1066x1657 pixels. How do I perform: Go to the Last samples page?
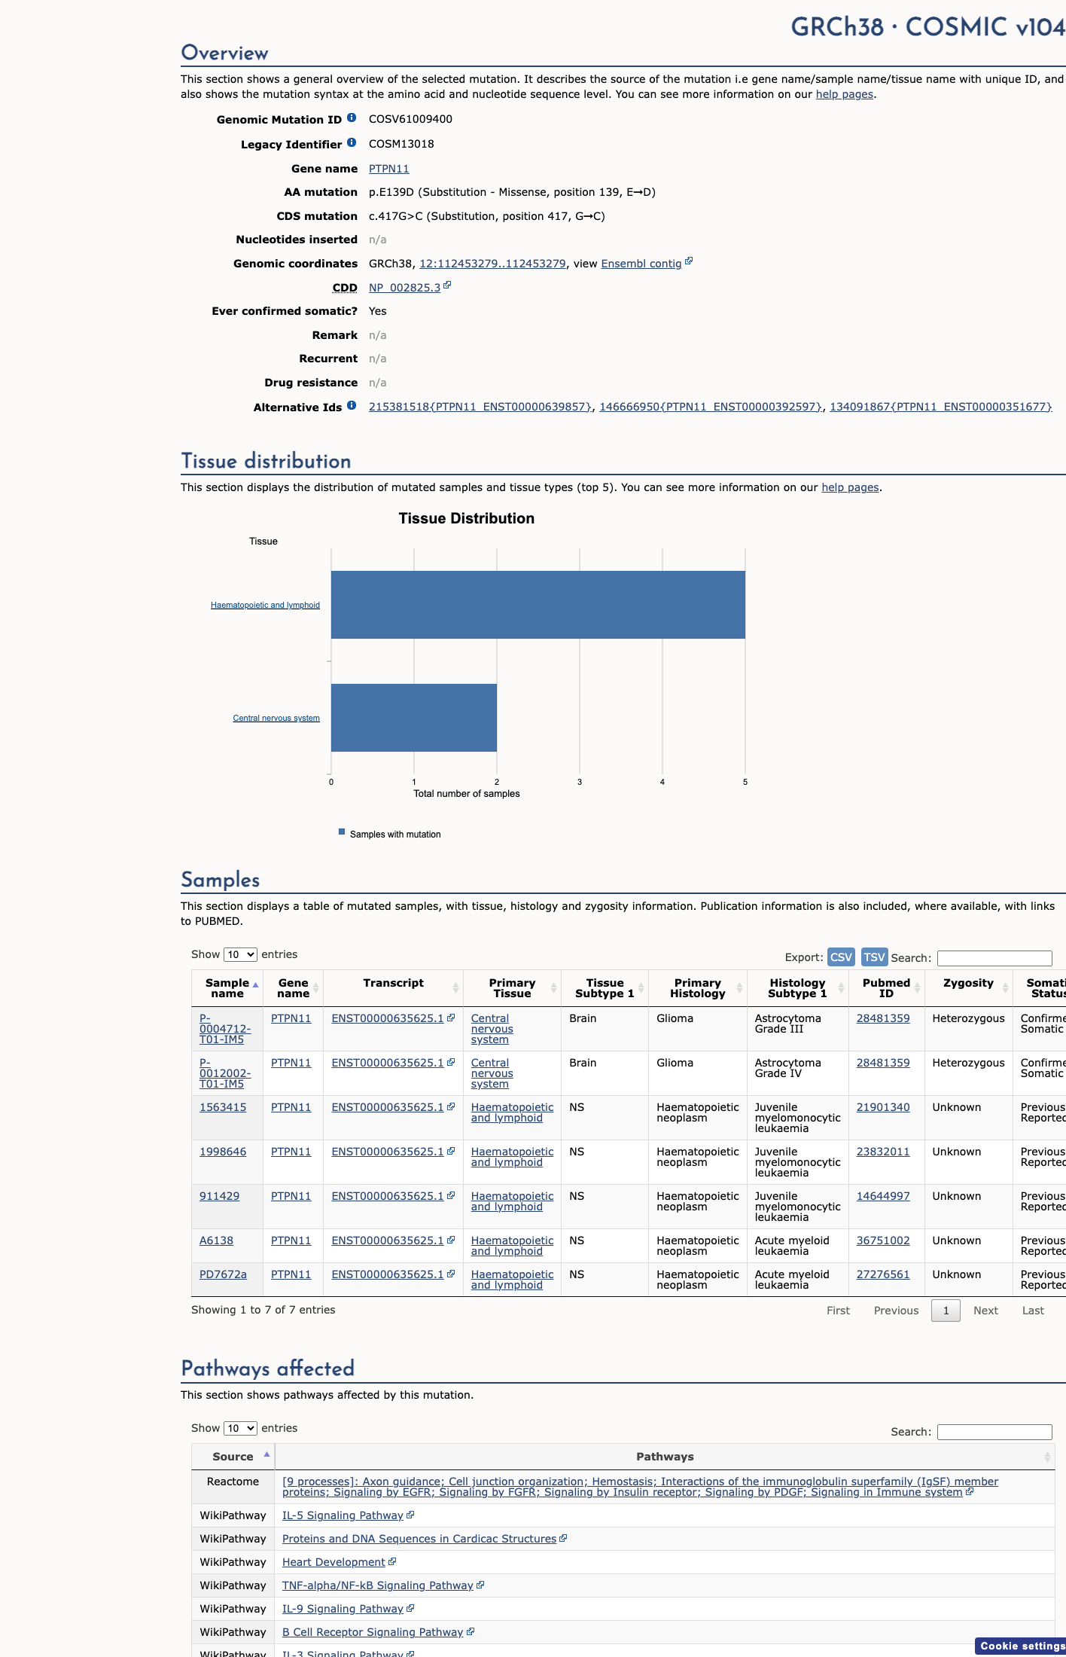pyautogui.click(x=1033, y=1311)
